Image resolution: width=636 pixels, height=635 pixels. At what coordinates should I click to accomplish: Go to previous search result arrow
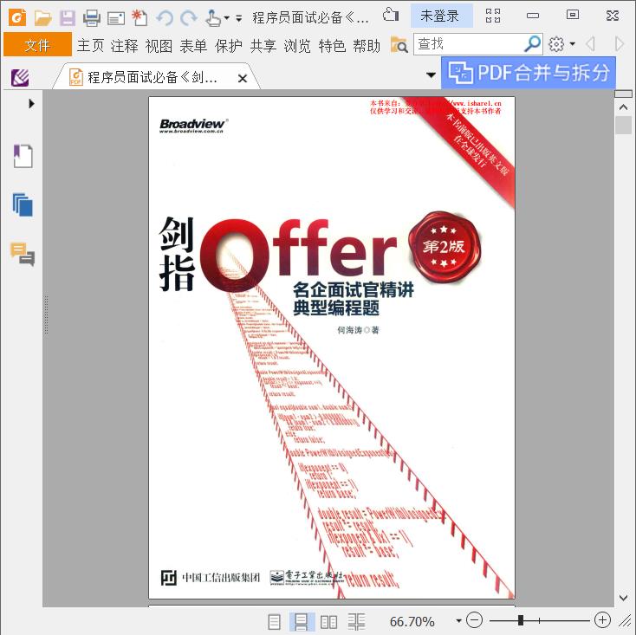pos(591,44)
